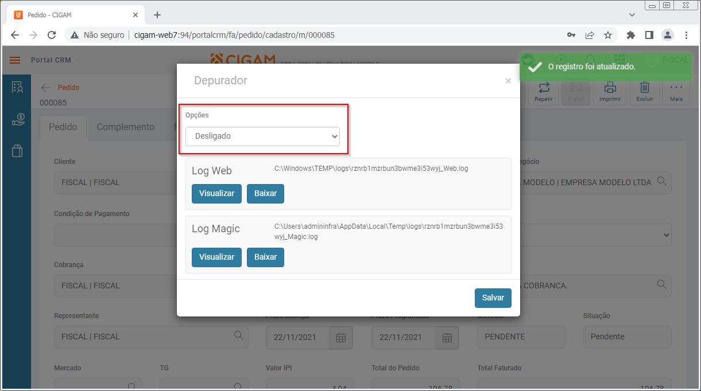
Task: Click Baixar for Log Web
Action: point(265,193)
